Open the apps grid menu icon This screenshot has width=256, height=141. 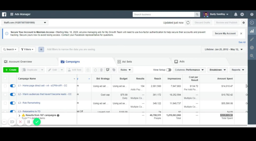pos(12,14)
